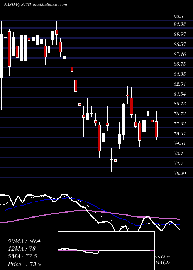Click the 85.75 price axis label
This screenshot has height=270, width=193.
point(179,64)
